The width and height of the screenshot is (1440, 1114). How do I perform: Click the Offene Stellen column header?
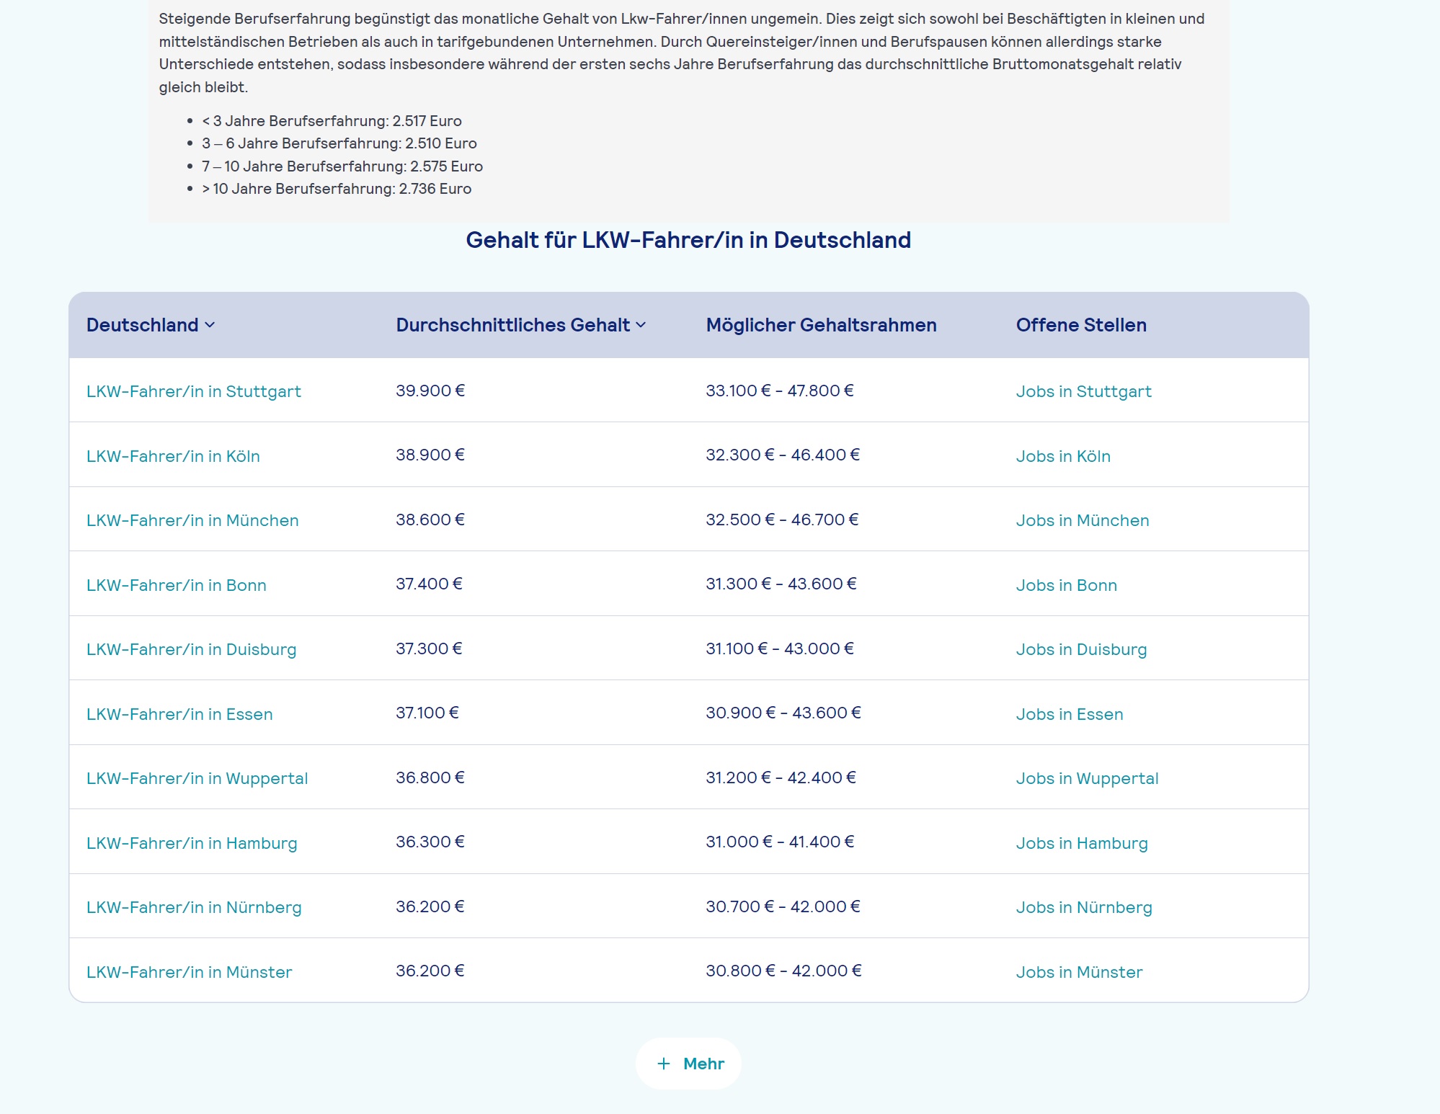click(1080, 325)
